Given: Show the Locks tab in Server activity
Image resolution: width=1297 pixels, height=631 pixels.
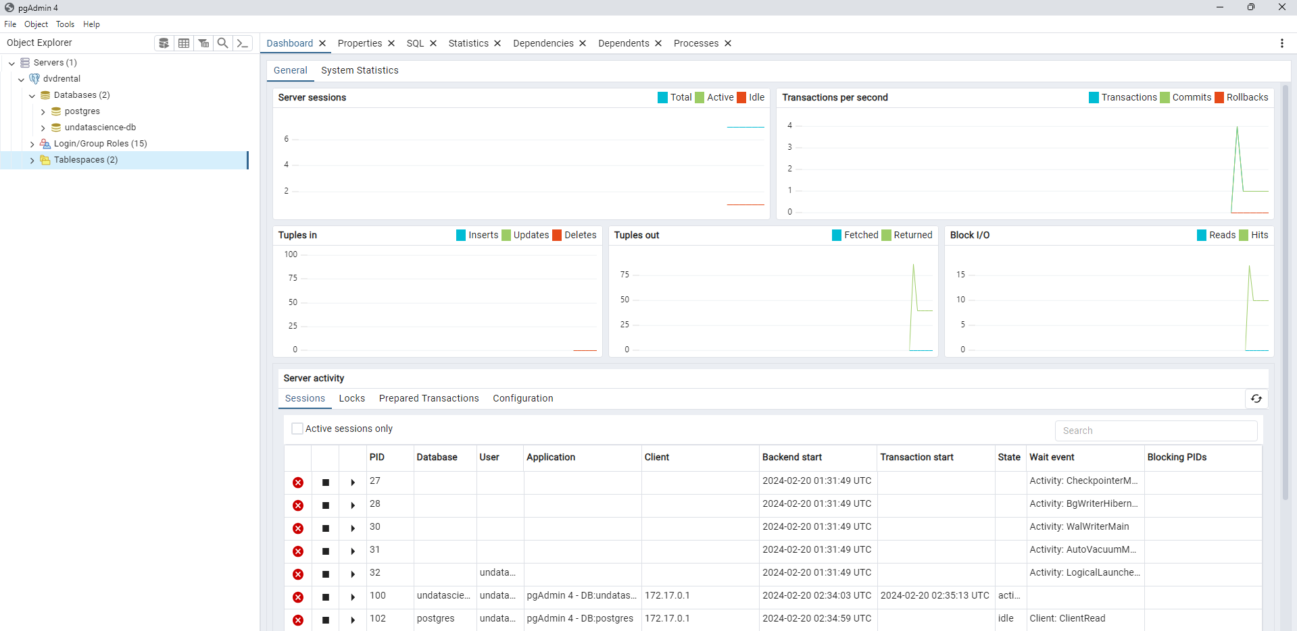Looking at the screenshot, I should (x=352, y=398).
